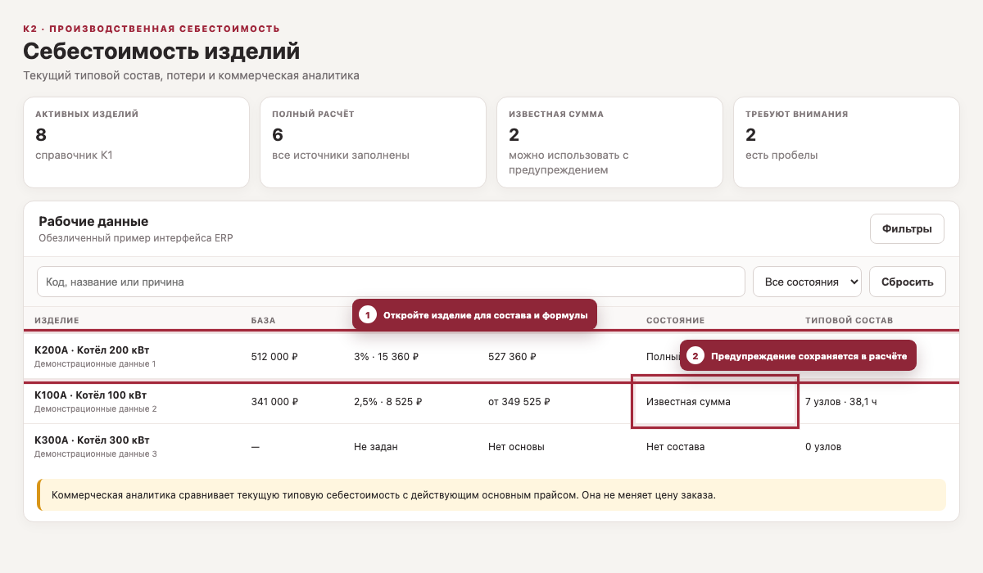This screenshot has width=983, height=573.
Task: Sort by the Изделие column header
Action: 57,320
